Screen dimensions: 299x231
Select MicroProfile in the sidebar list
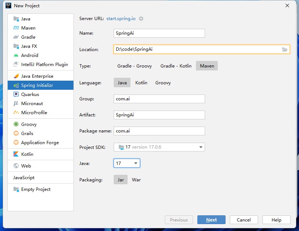coord(41,112)
